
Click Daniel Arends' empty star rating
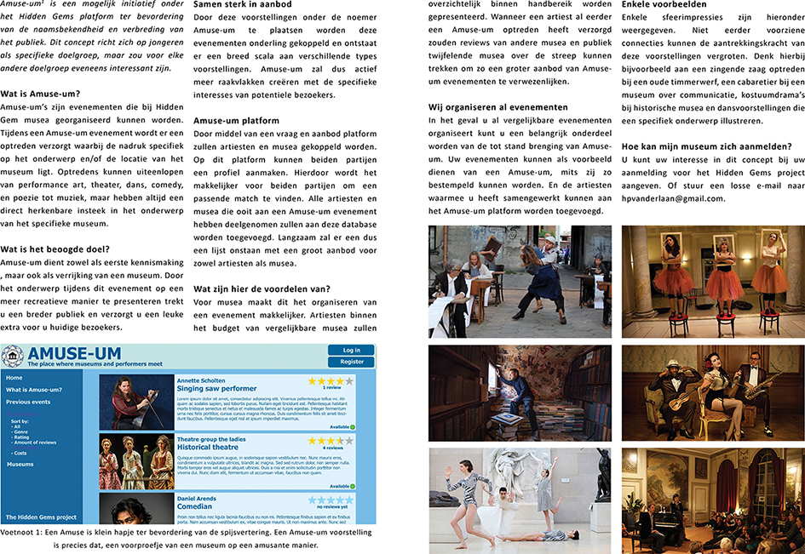[331, 500]
